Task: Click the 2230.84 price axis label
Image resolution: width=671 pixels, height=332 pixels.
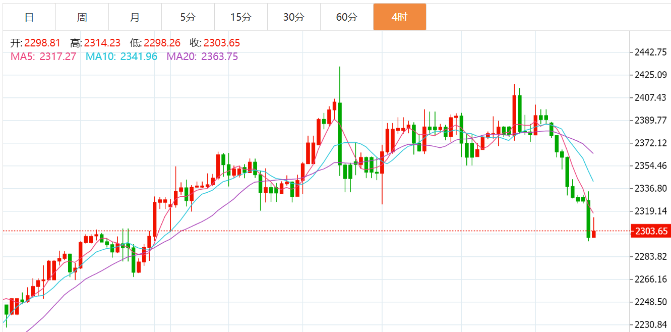Action: pos(650,325)
